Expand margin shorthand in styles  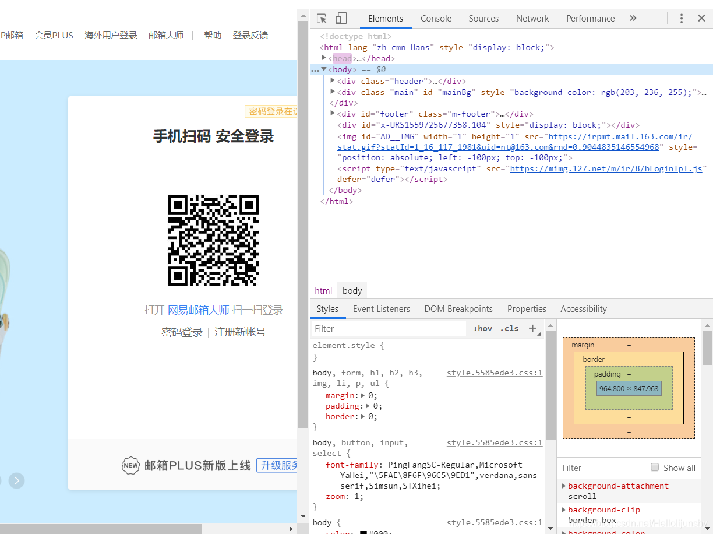point(363,395)
